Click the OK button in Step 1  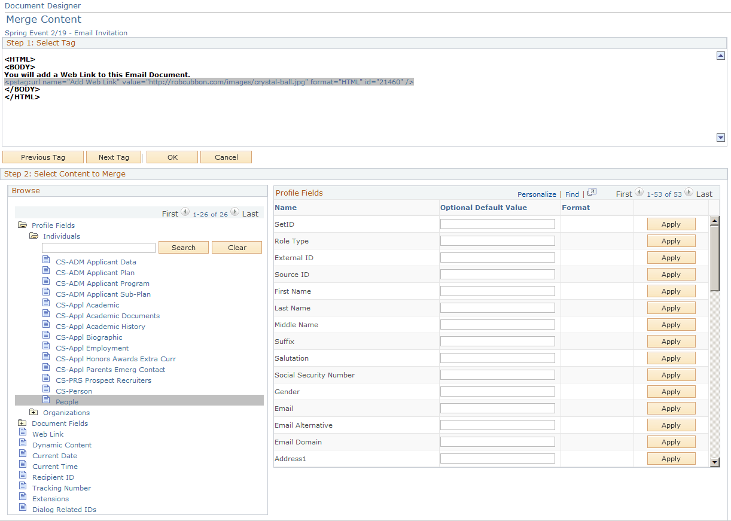click(x=172, y=157)
